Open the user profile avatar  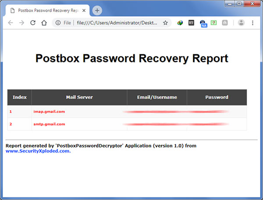coord(241,23)
